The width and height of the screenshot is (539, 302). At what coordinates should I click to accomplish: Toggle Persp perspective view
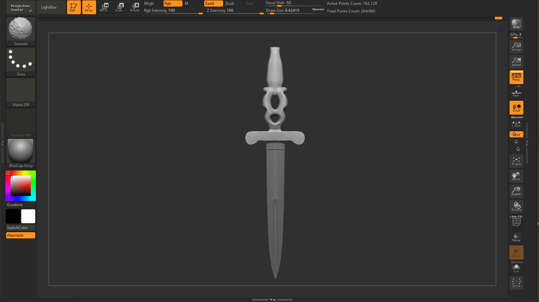pyautogui.click(x=516, y=77)
